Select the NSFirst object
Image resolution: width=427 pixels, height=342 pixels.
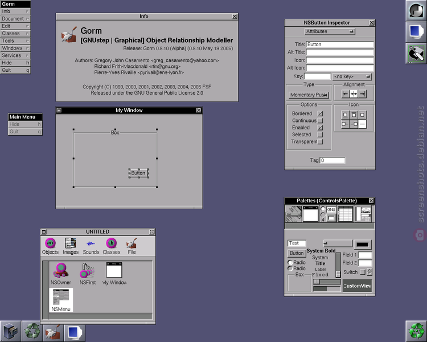point(88,274)
